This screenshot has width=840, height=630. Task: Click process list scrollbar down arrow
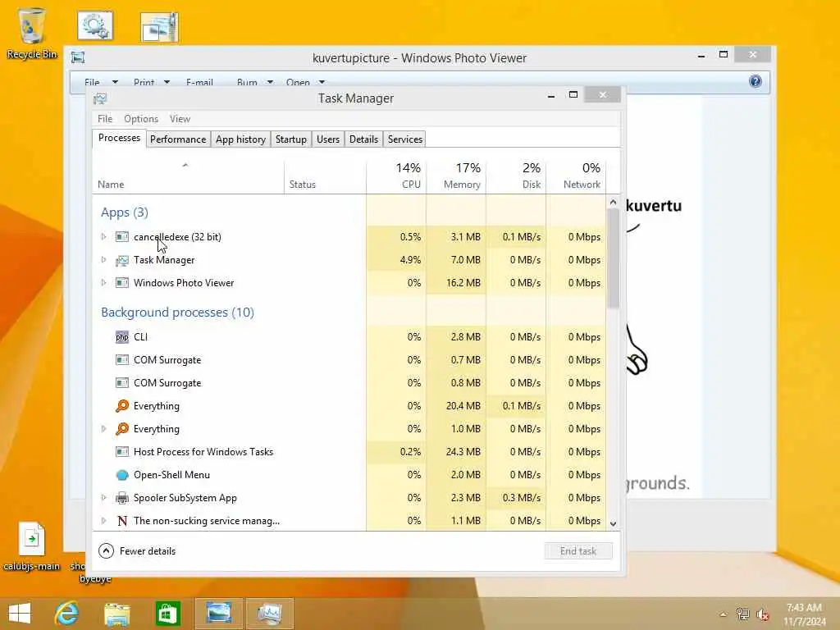(614, 524)
